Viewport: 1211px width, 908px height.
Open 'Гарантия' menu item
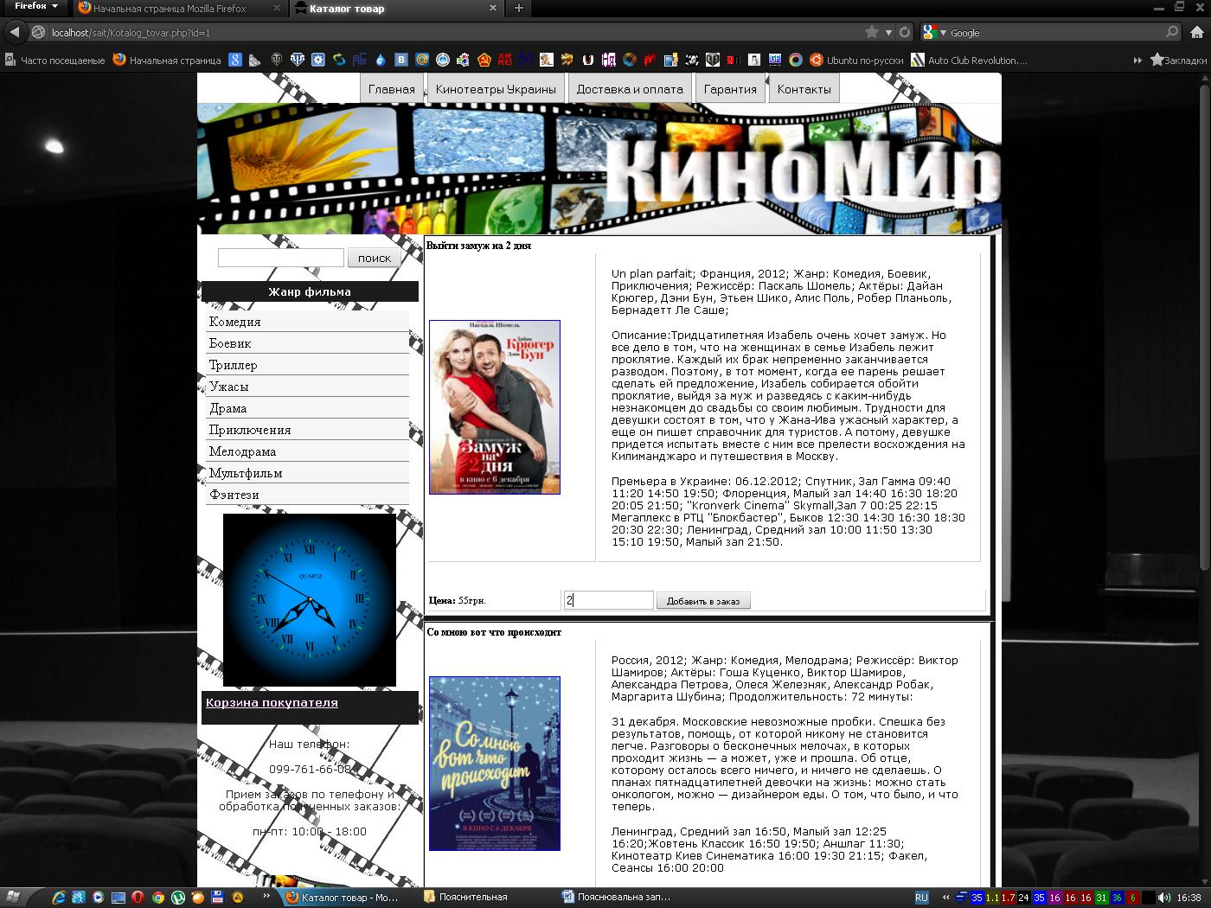(x=730, y=89)
